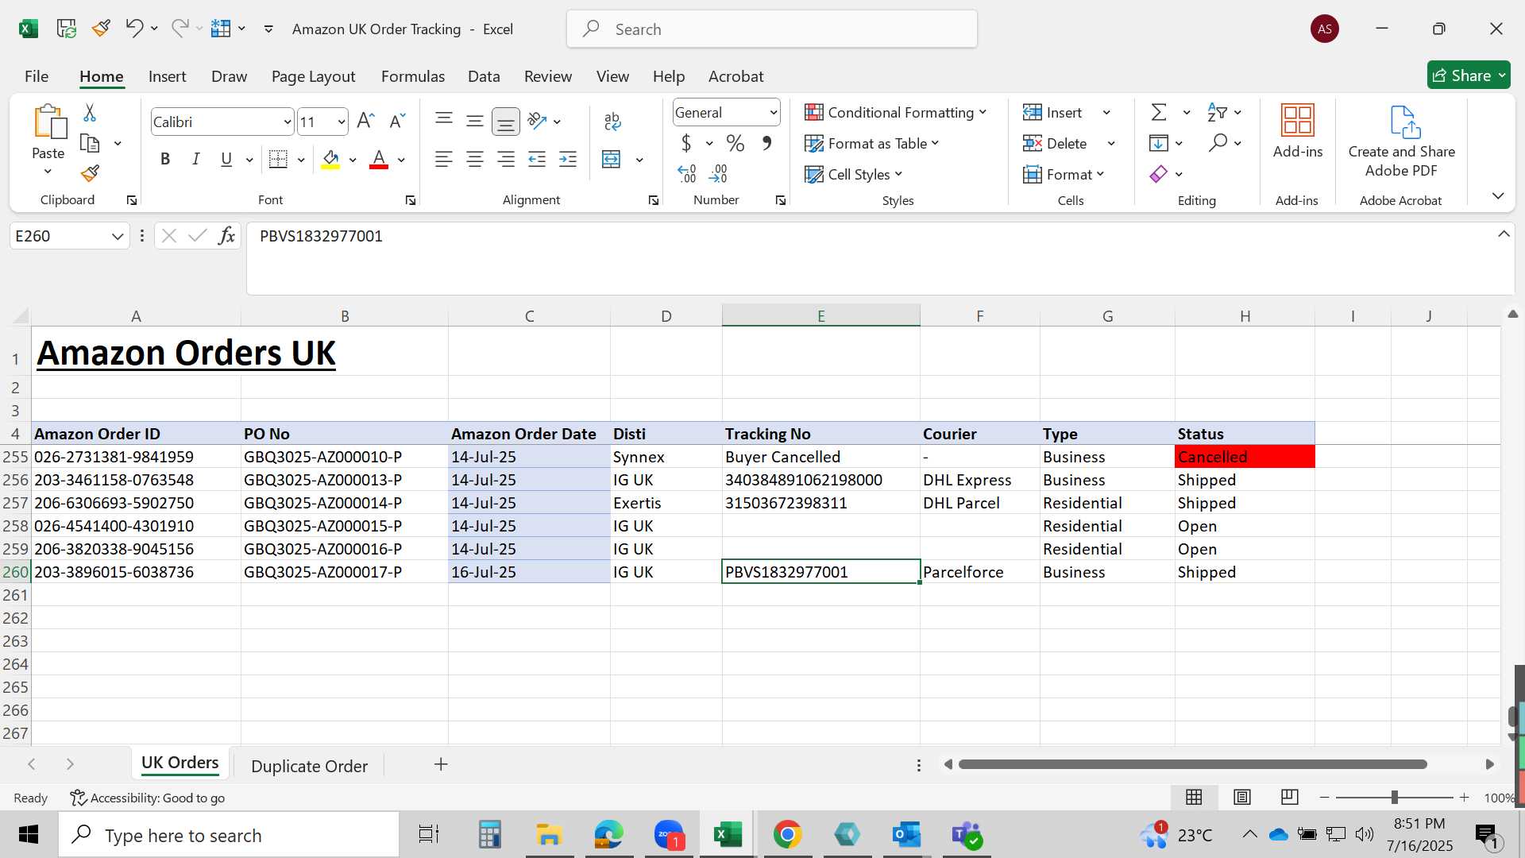This screenshot has width=1525, height=858.
Task: Toggle Bottom Align
Action: 506,121
